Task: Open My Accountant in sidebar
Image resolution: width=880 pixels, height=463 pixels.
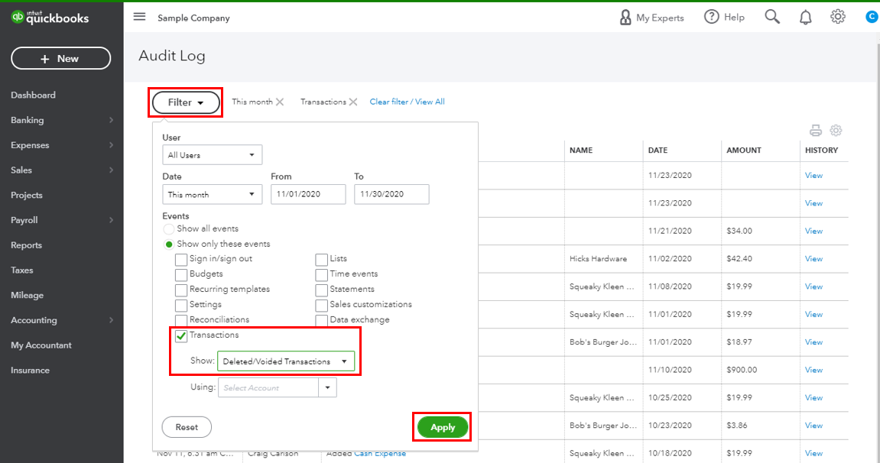Action: pyautogui.click(x=41, y=345)
